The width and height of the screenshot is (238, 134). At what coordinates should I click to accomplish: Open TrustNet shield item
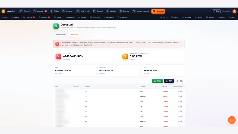82,17
